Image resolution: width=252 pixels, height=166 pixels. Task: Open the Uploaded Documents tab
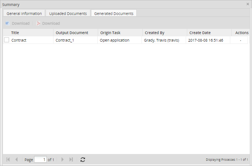coord(68,13)
